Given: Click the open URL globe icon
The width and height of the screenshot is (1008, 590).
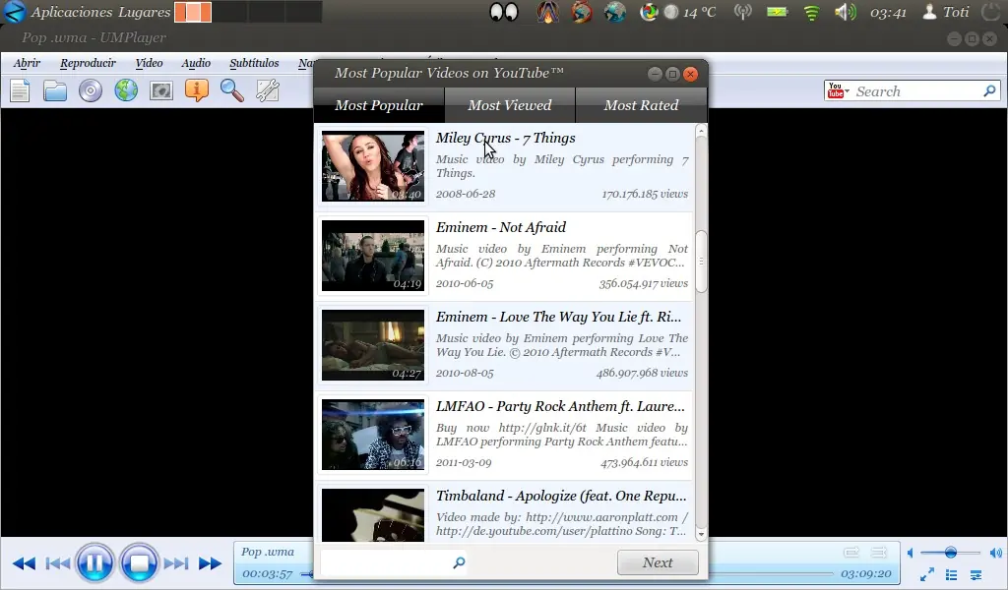Looking at the screenshot, I should point(126,90).
